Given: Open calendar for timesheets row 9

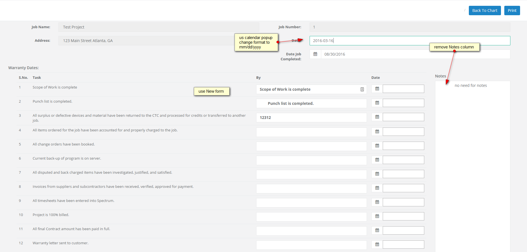Looking at the screenshot, I should (x=377, y=202).
